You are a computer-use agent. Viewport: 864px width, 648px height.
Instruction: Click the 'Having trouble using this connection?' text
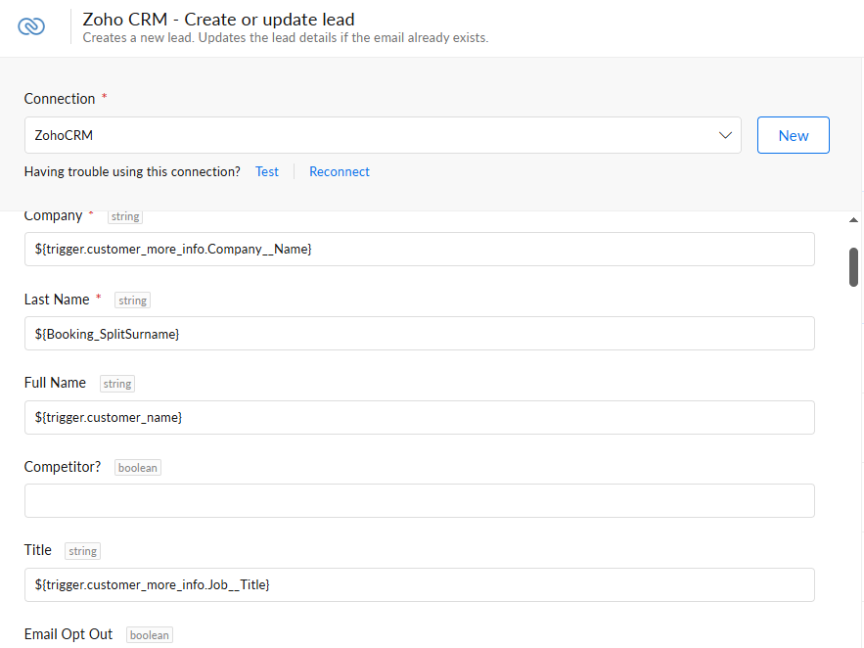pyautogui.click(x=132, y=172)
